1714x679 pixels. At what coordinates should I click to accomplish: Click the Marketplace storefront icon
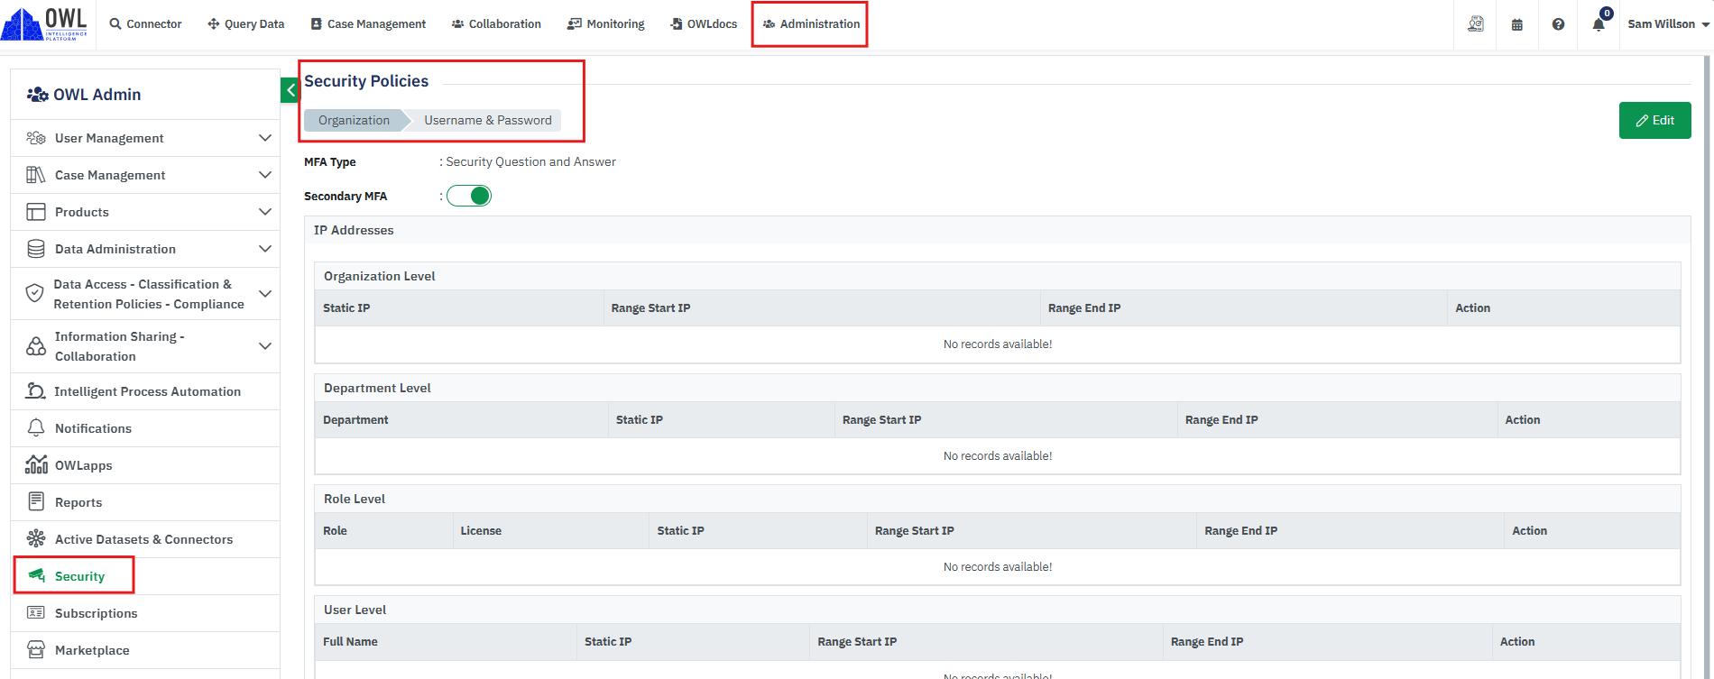(36, 649)
